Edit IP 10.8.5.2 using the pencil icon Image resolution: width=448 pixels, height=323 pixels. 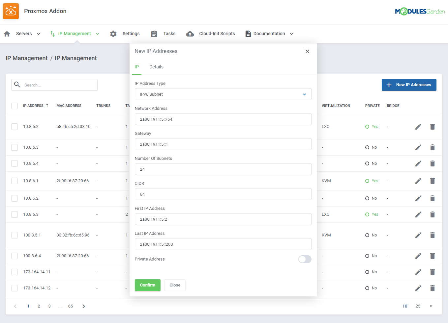418,126
